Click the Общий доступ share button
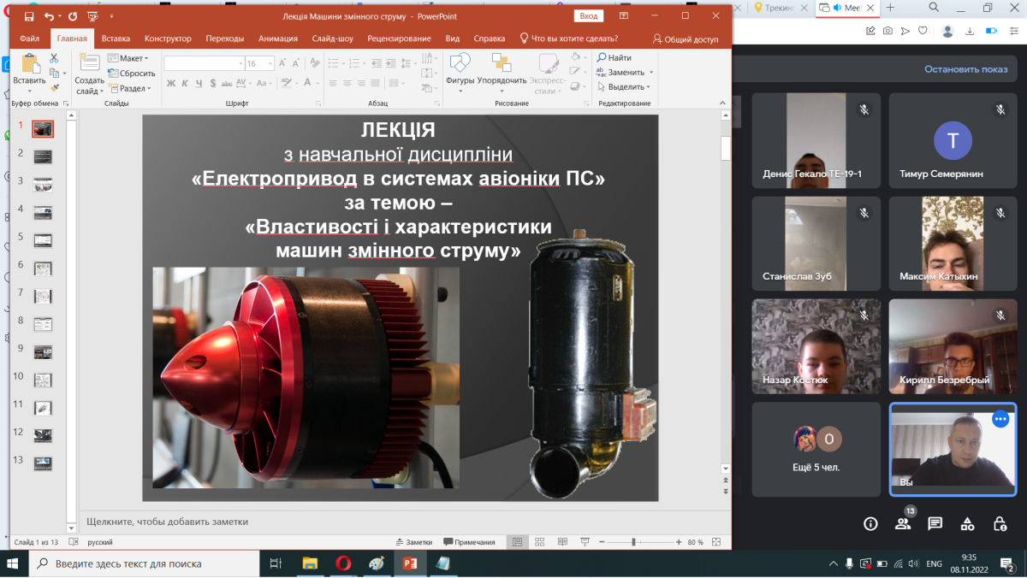The image size is (1027, 578). pos(686,38)
